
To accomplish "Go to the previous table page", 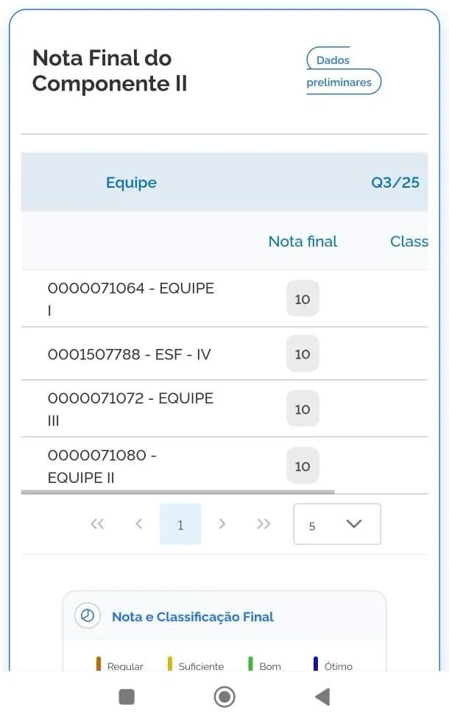I will click(138, 524).
